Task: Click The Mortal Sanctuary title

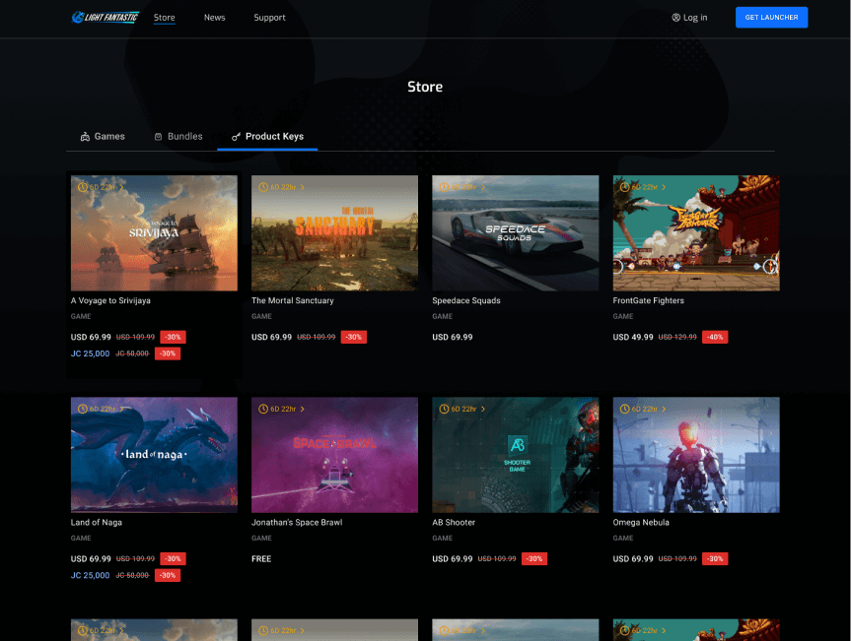Action: [293, 300]
